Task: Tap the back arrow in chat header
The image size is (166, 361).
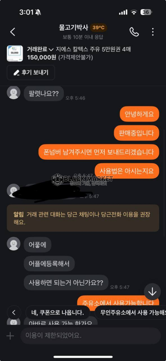Action: click(13, 32)
